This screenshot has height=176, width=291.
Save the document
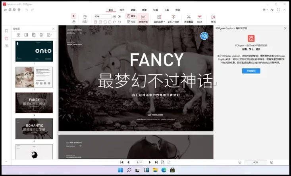(x=10, y=10)
